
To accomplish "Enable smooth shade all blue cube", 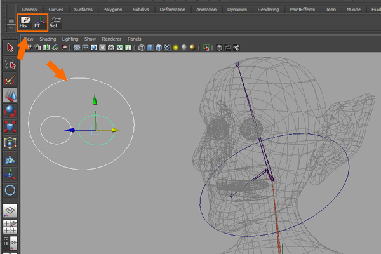I will (x=150, y=48).
